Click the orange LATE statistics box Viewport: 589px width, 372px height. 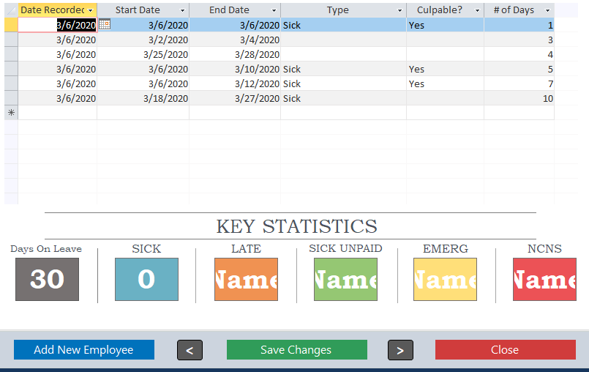[x=246, y=279]
